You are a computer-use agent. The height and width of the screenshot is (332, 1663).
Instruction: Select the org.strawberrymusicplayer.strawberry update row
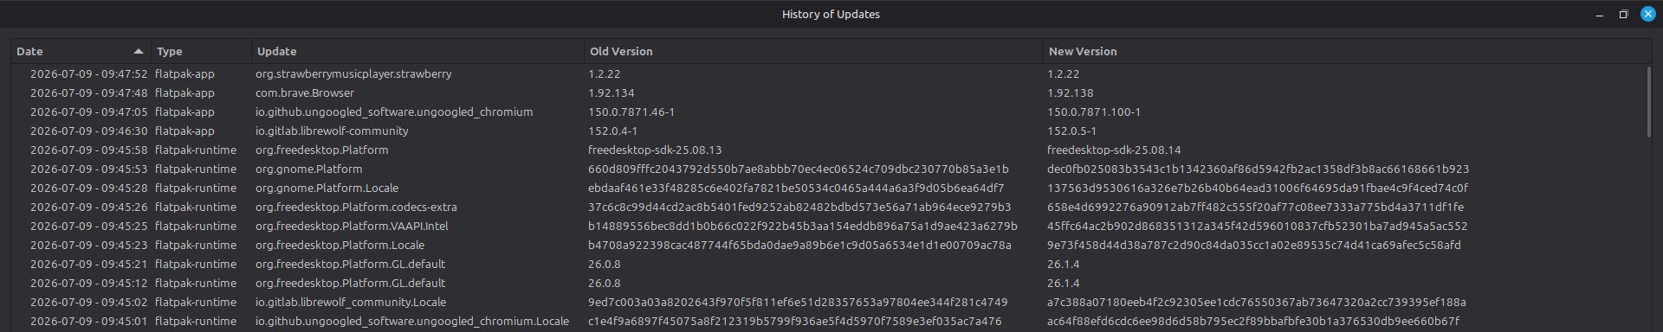point(827,73)
